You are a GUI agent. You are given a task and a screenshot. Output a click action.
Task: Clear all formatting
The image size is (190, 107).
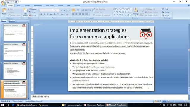click(68, 10)
